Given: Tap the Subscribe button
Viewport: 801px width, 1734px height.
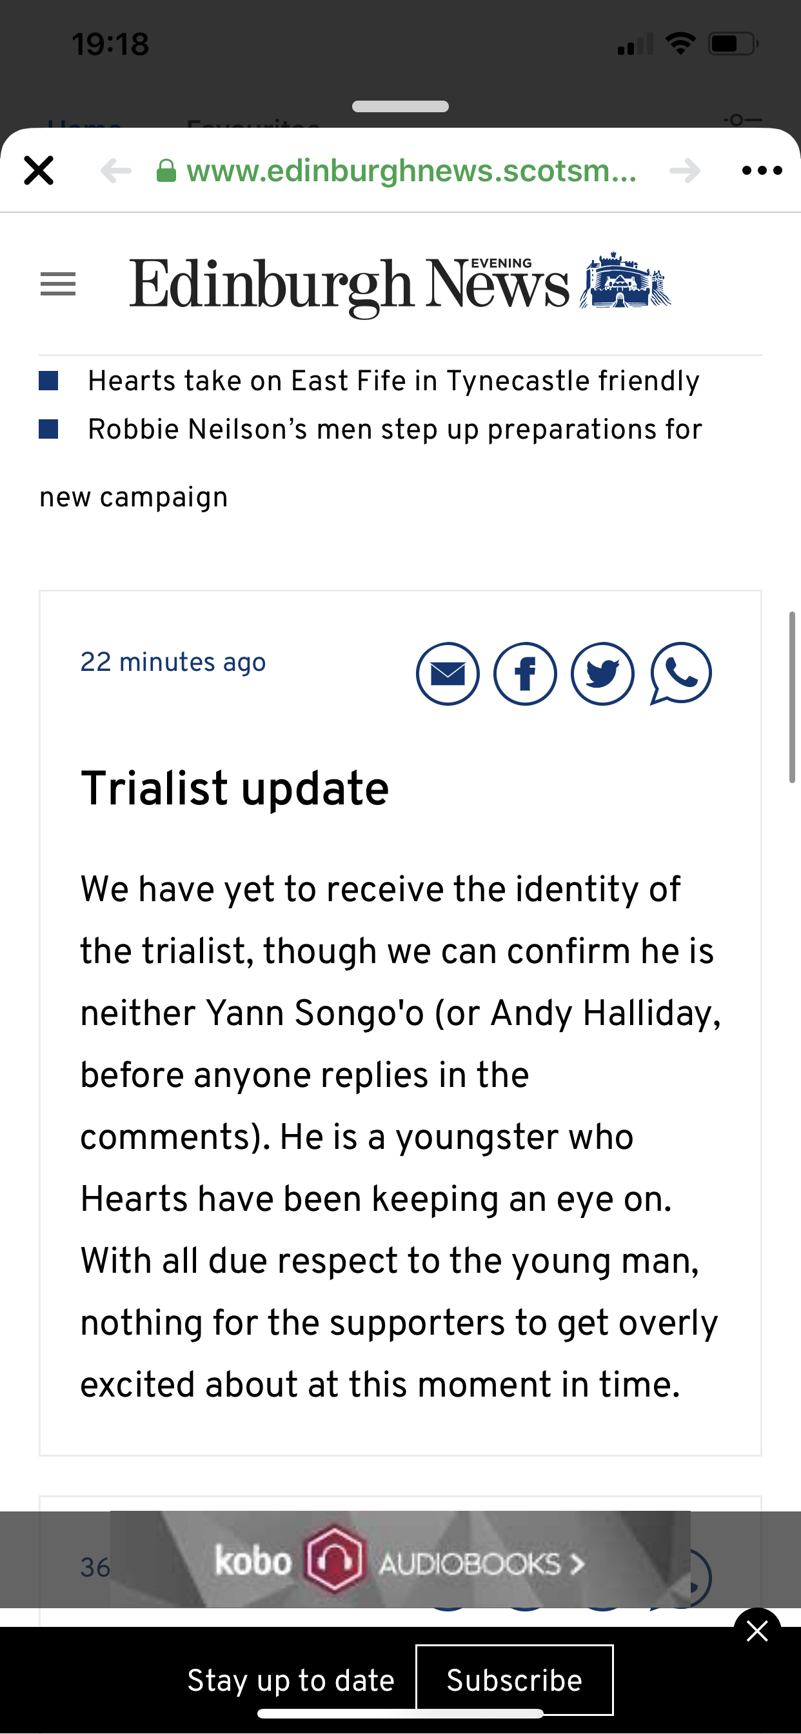Looking at the screenshot, I should tap(514, 1680).
